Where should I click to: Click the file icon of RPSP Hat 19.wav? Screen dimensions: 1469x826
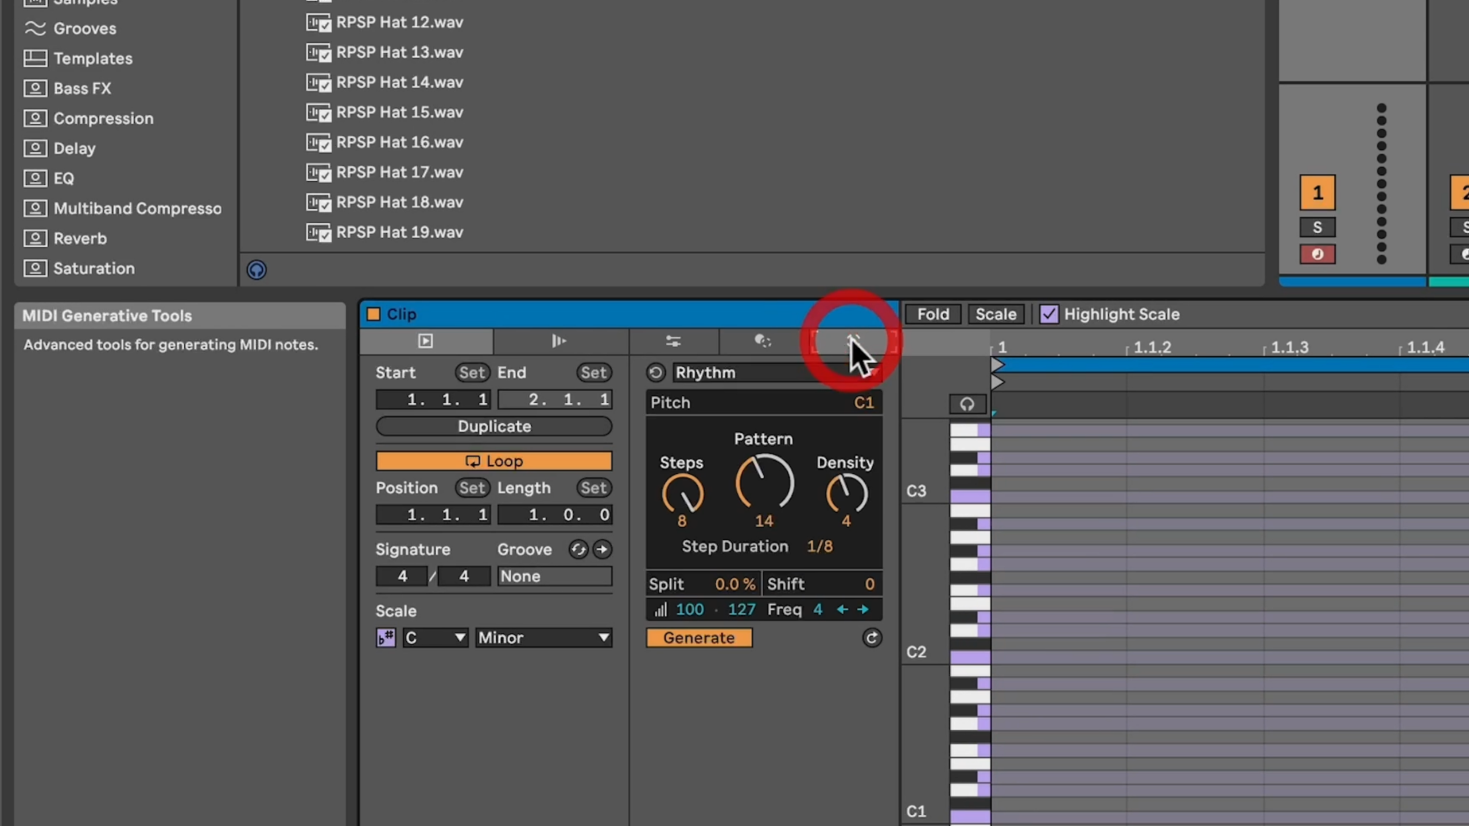318,232
